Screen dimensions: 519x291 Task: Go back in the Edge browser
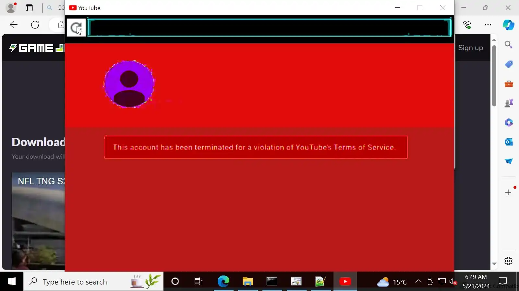click(14, 25)
